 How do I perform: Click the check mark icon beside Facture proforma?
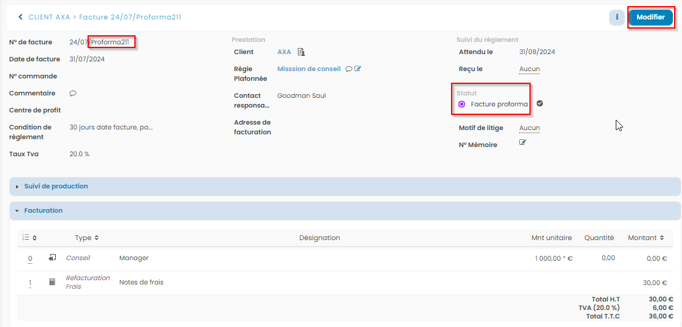tap(540, 104)
